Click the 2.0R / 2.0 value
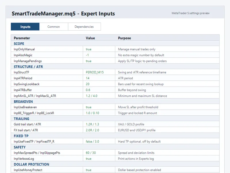This screenshot has width=230, height=173. (92, 130)
